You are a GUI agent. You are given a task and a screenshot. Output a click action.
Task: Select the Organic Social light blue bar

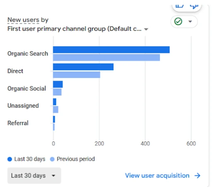click(x=57, y=92)
